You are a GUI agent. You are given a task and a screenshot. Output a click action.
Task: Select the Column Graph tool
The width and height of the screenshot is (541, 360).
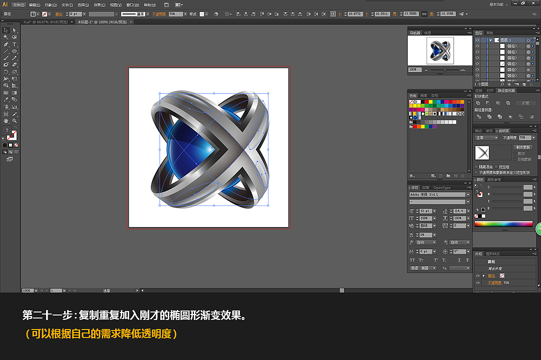point(15,107)
